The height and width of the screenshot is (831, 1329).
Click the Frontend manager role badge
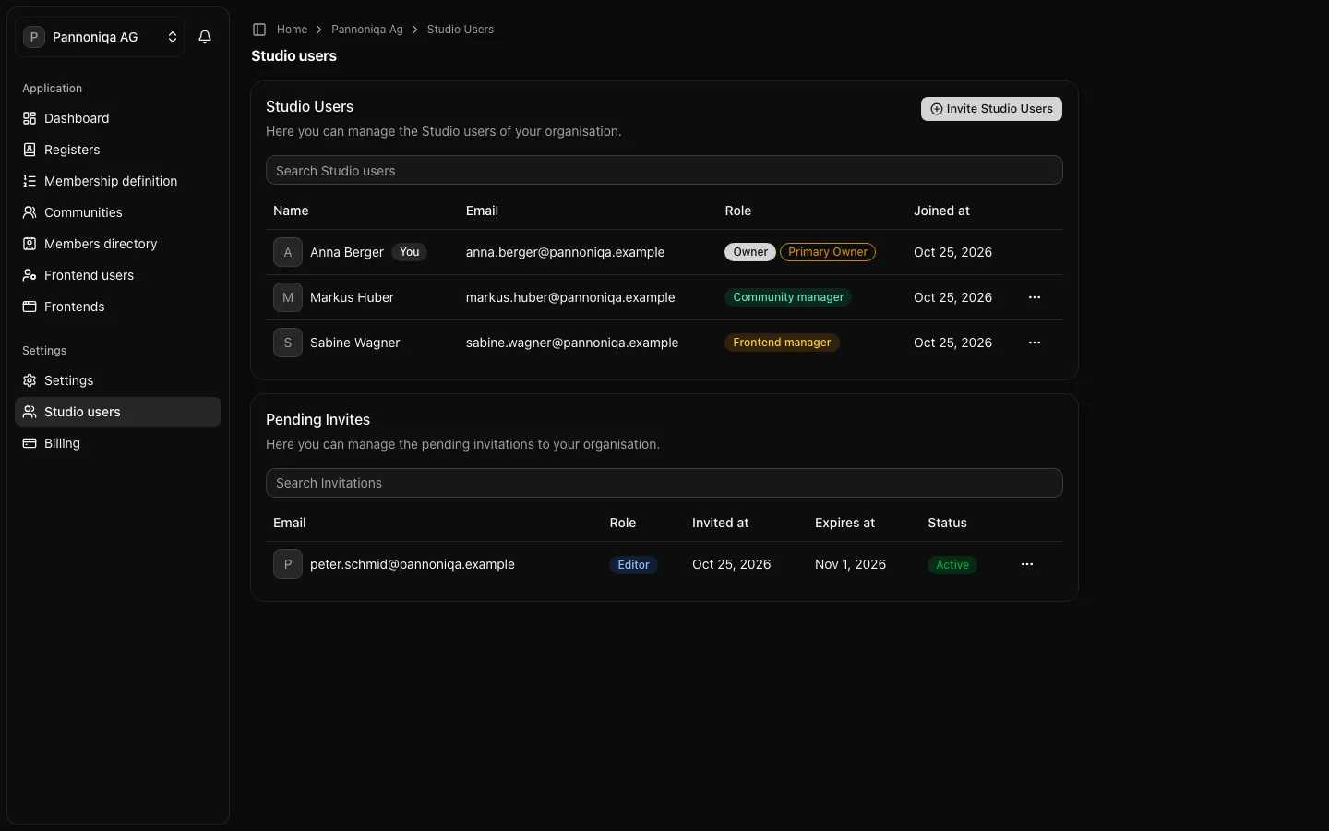(782, 343)
